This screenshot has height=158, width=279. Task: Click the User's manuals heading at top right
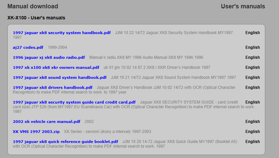[x=243, y=6]
